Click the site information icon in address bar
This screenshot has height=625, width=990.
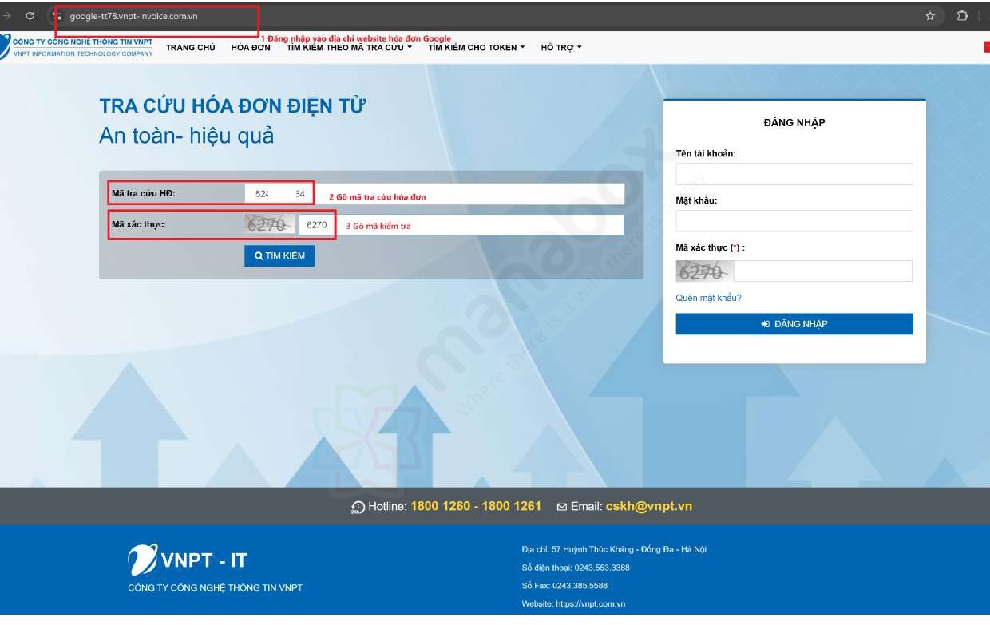point(57,16)
